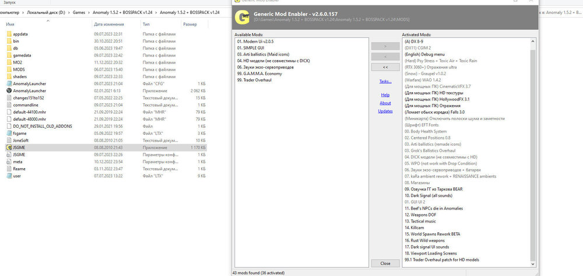583x276 pixels.
Task: Expand breadcrumb chevron after Games
Action: (x=89, y=12)
